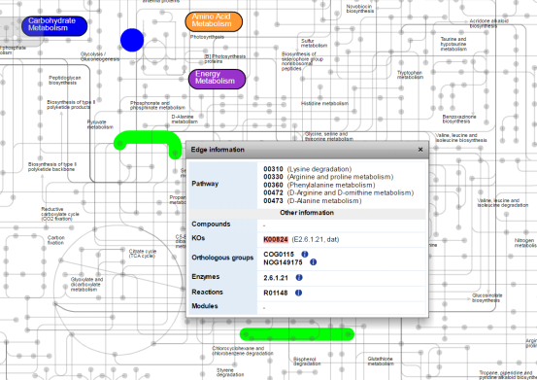Click Glycolysis / Gluconeogenesis map label
The width and height of the screenshot is (537, 380).
coord(100,56)
